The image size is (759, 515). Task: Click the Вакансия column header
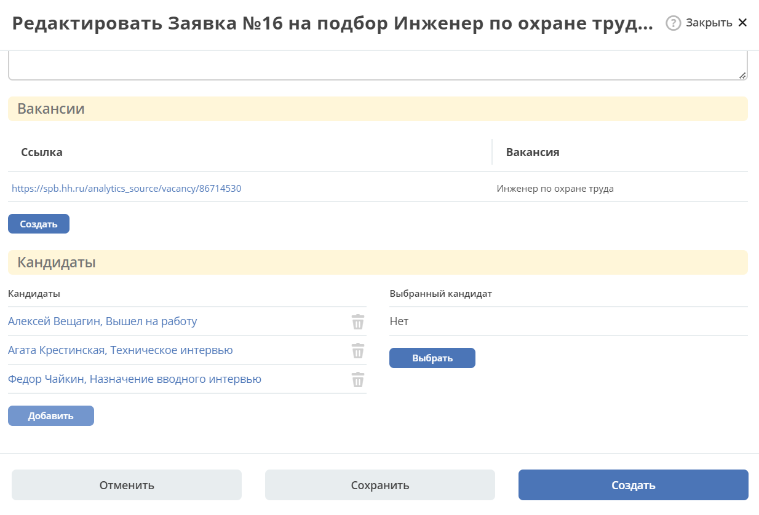point(533,152)
